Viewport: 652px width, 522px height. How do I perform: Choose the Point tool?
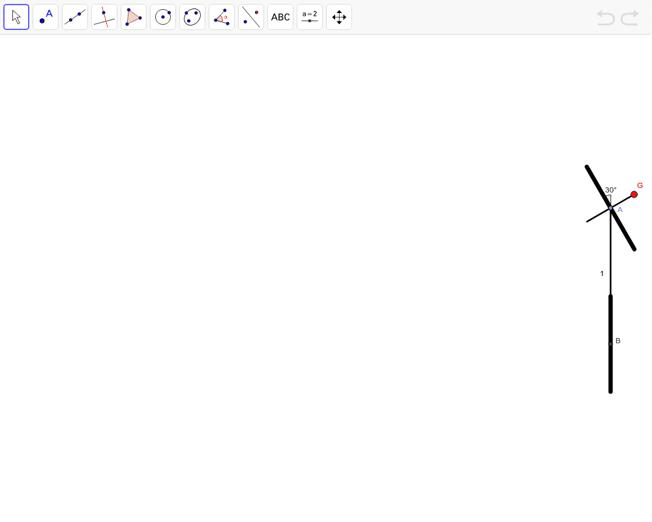point(46,17)
